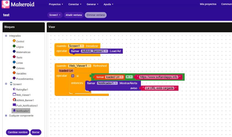Screen dimensions: 232x137
Task: Click the Screen1 phone icon in tree
Action: tap(11, 84)
